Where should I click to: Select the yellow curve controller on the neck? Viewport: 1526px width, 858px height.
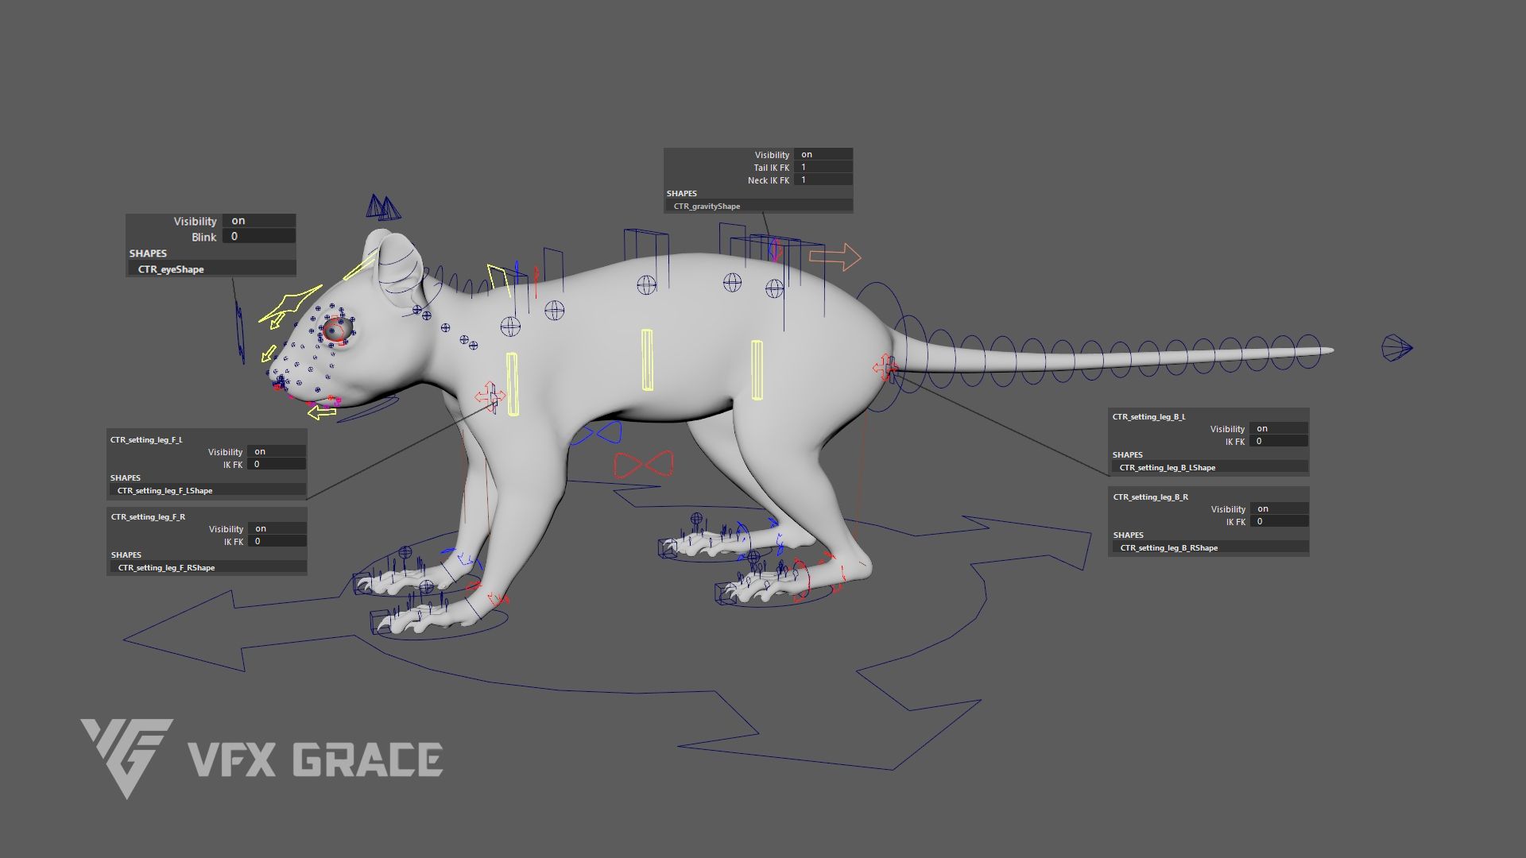tap(501, 280)
